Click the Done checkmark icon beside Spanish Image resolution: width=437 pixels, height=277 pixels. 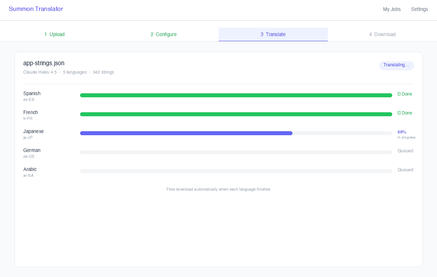(399, 94)
